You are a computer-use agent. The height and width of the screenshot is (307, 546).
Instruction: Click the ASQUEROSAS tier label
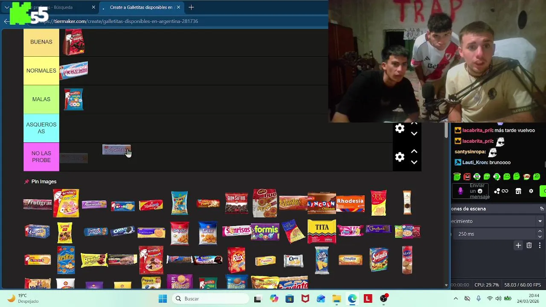[x=41, y=128]
